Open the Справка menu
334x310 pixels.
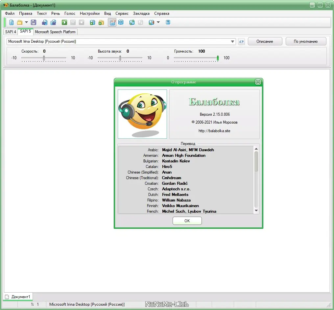[162, 13]
